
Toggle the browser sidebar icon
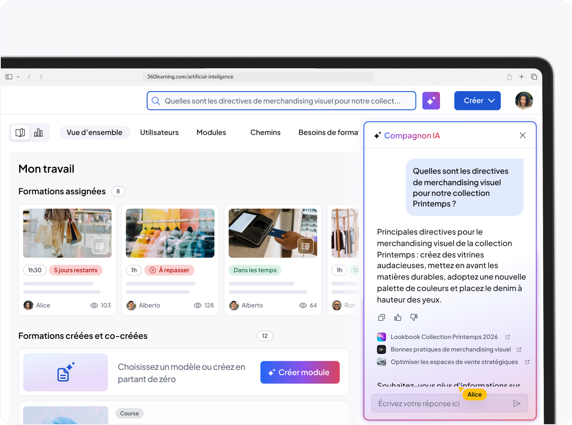click(9, 77)
